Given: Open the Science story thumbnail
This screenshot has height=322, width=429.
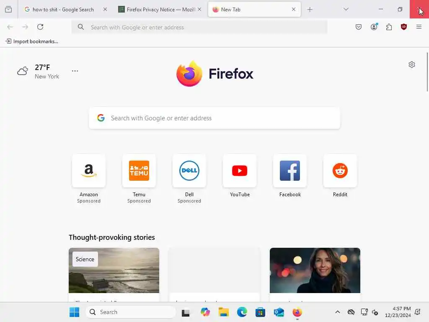Looking at the screenshot, I should 114,270.
